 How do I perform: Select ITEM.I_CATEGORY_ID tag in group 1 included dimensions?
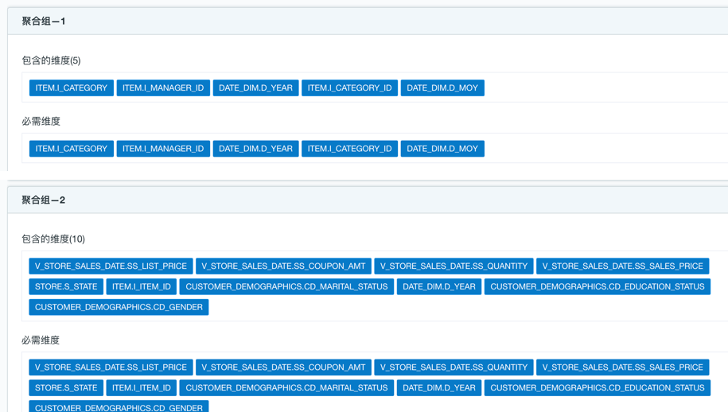[349, 87]
